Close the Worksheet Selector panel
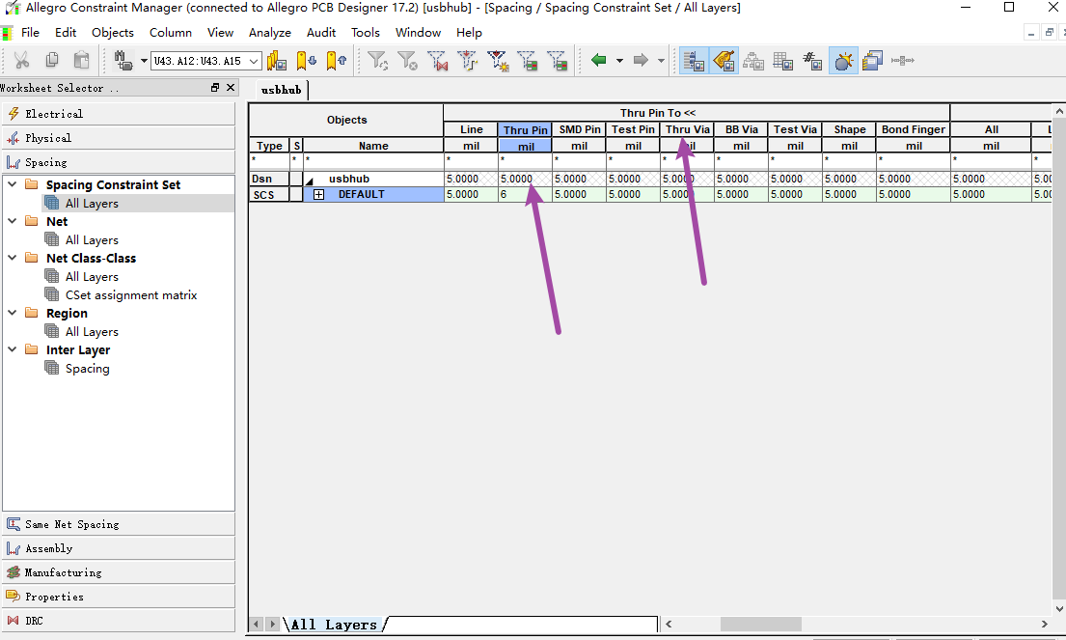The width and height of the screenshot is (1066, 640). (231, 88)
